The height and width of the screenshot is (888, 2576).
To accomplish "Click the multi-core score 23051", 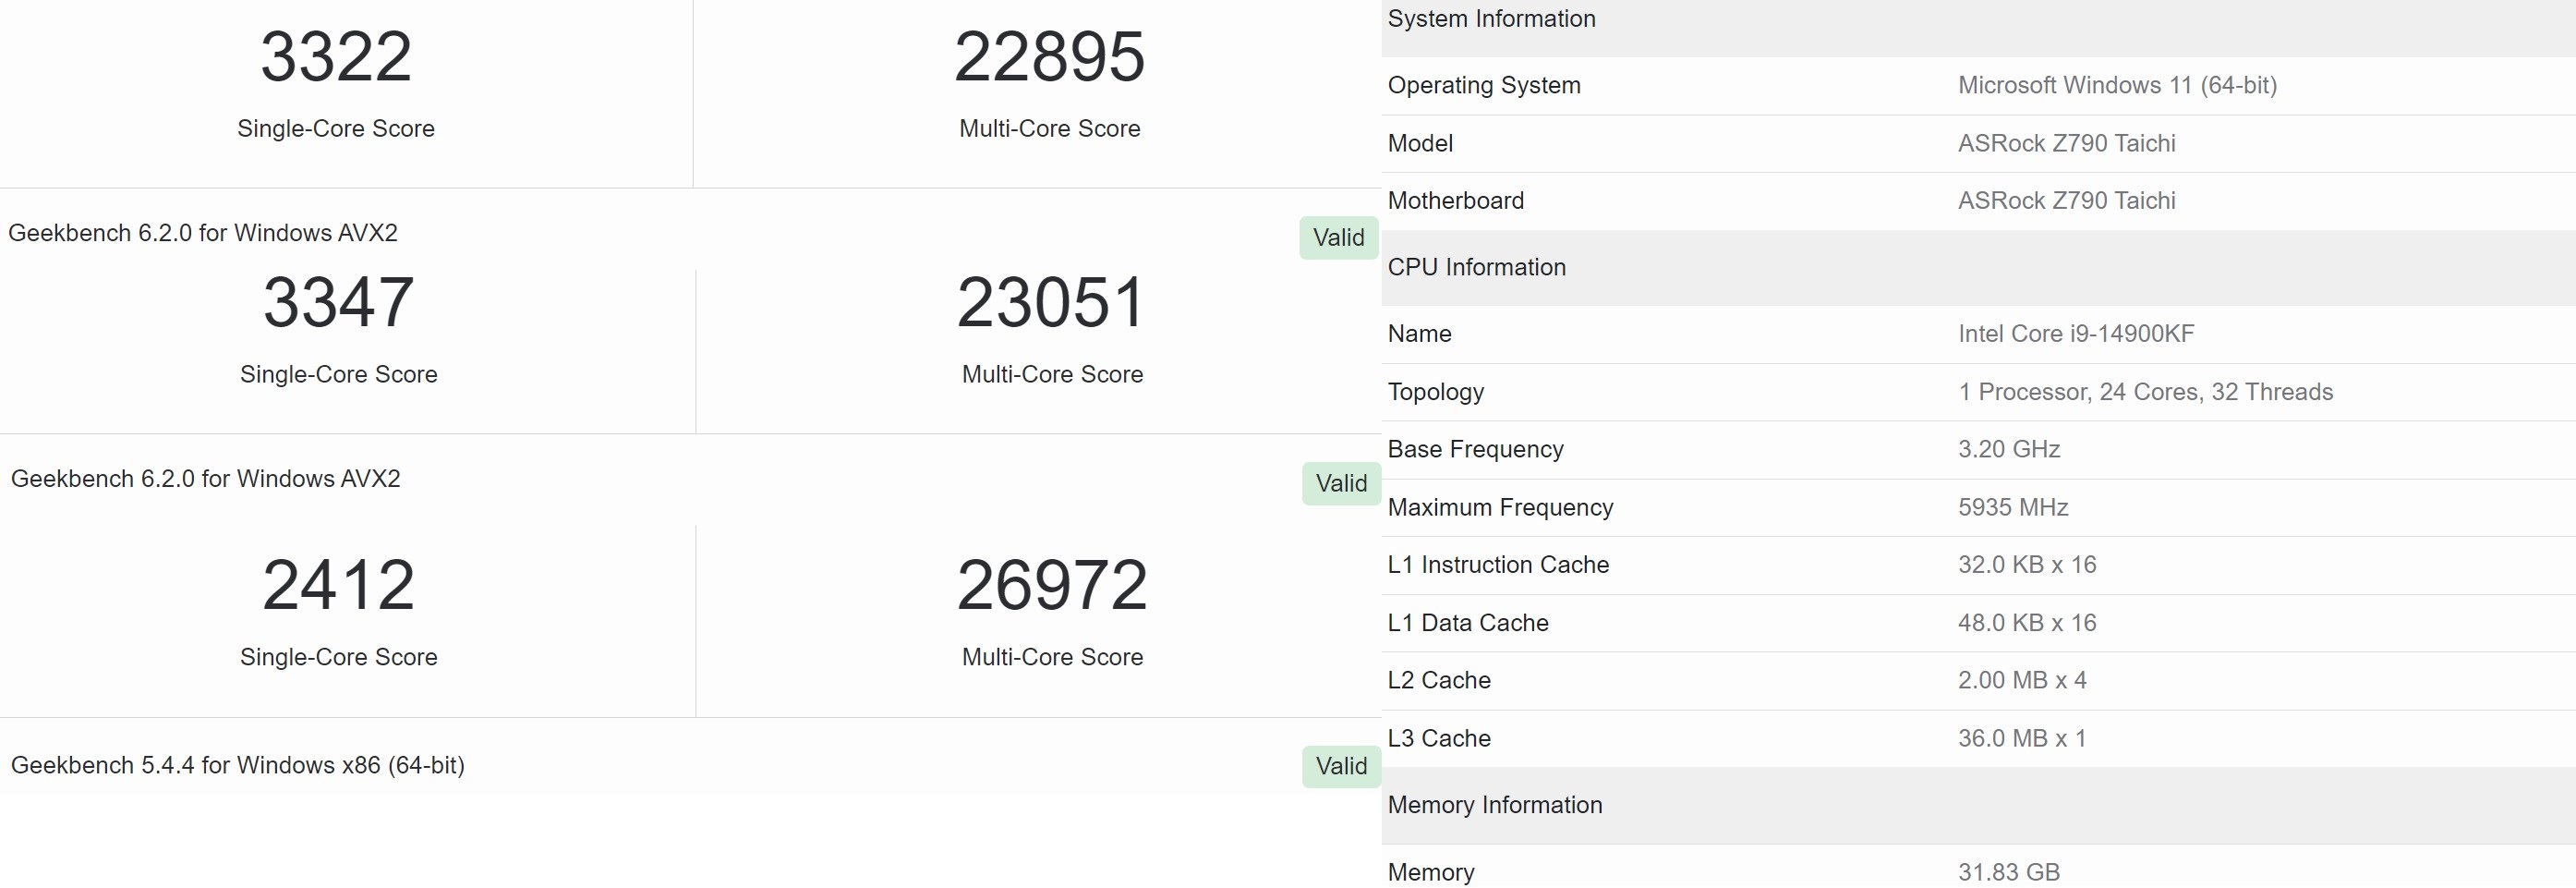I will tap(1051, 302).
